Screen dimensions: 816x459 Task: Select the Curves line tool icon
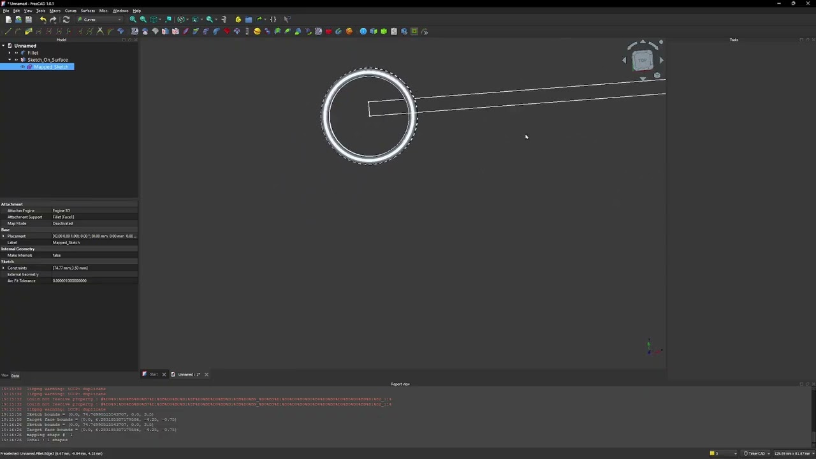click(8, 31)
